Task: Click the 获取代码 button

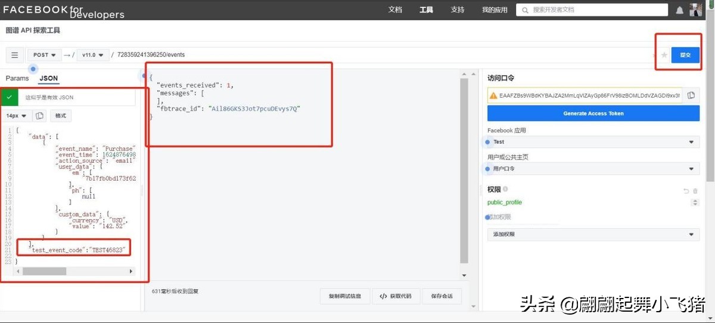Action: 396,296
